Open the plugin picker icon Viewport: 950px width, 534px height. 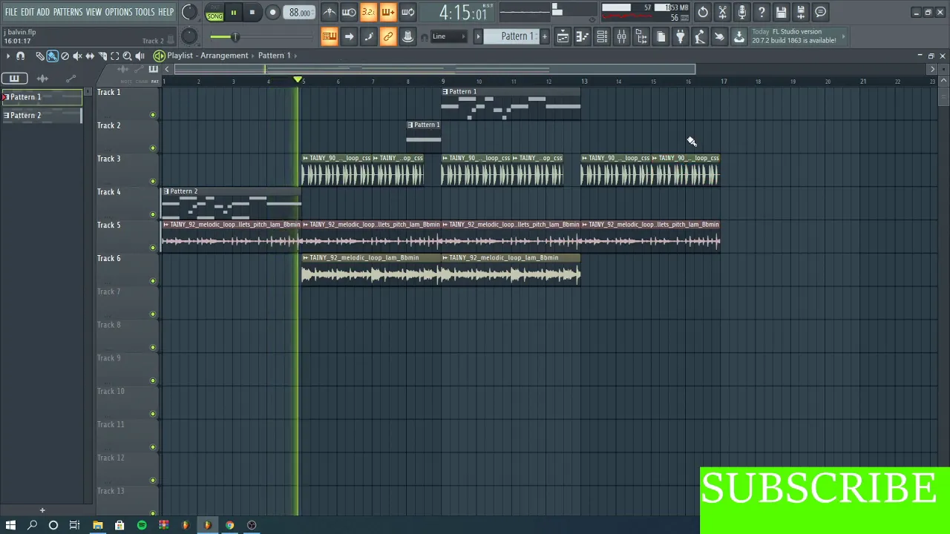pos(680,36)
